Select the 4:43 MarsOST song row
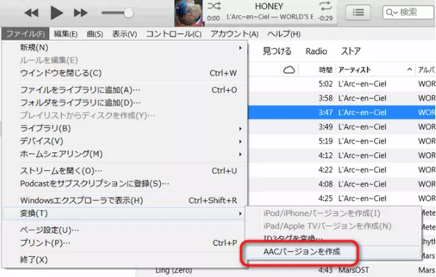This screenshot has width=436, height=277. pos(286,270)
